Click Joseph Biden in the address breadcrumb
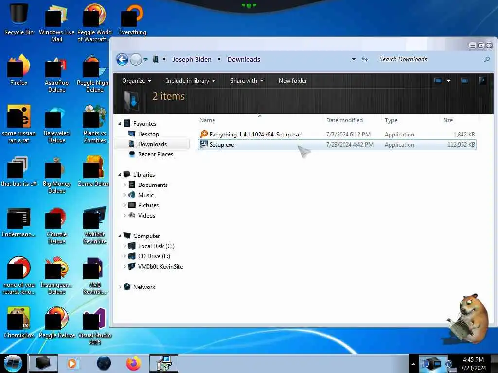The height and width of the screenshot is (373, 498). pyautogui.click(x=192, y=59)
